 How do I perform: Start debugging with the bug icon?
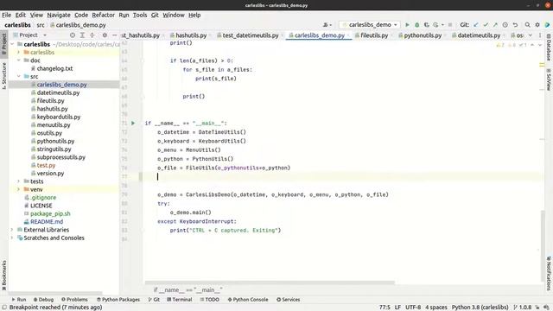(416, 25)
